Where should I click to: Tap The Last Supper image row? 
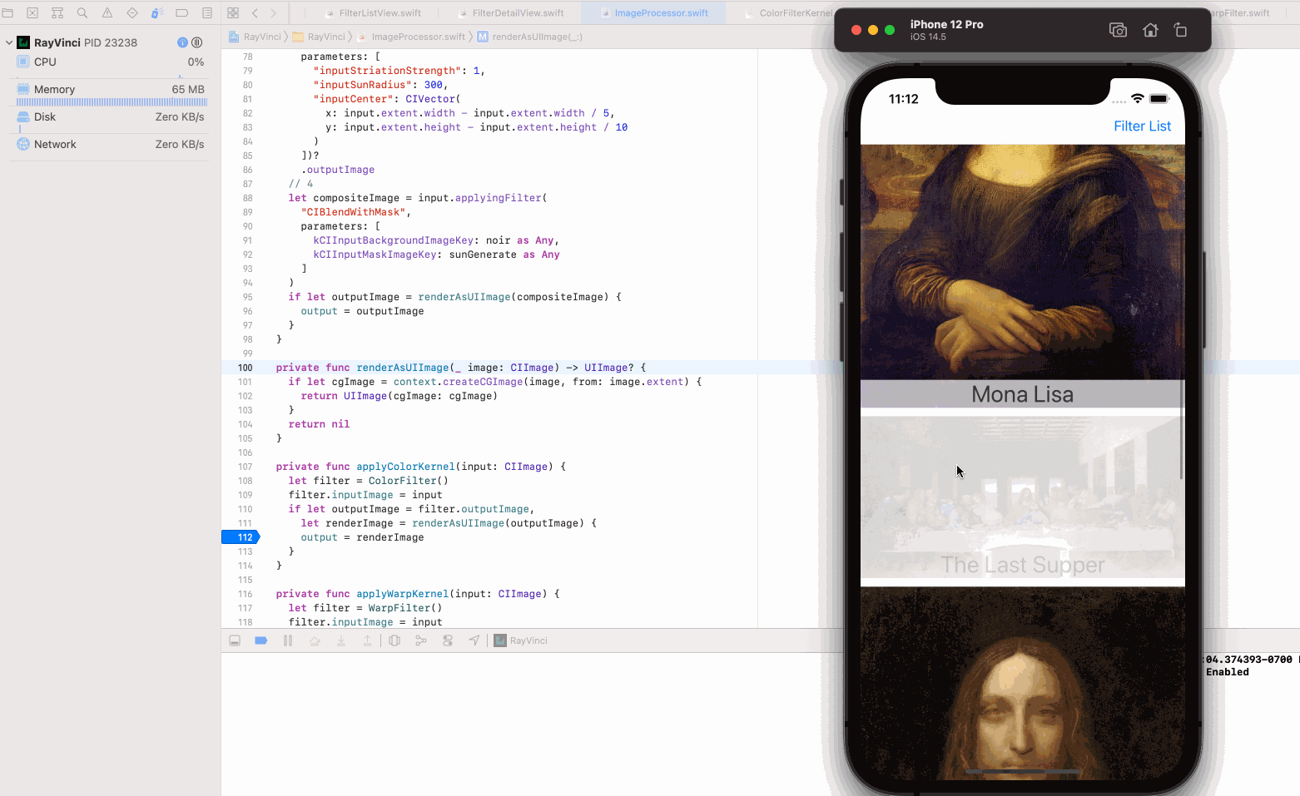coord(1022,497)
